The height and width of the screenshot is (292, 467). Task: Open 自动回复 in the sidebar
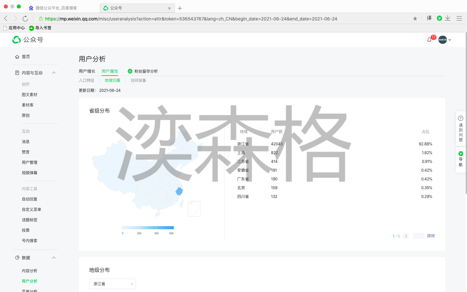tap(30, 199)
